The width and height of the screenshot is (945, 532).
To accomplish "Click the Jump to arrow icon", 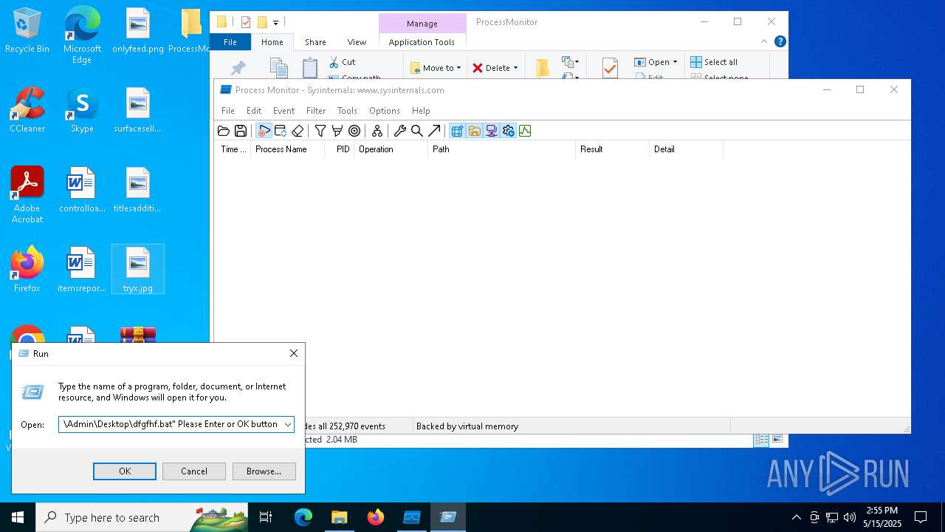I will (x=434, y=131).
